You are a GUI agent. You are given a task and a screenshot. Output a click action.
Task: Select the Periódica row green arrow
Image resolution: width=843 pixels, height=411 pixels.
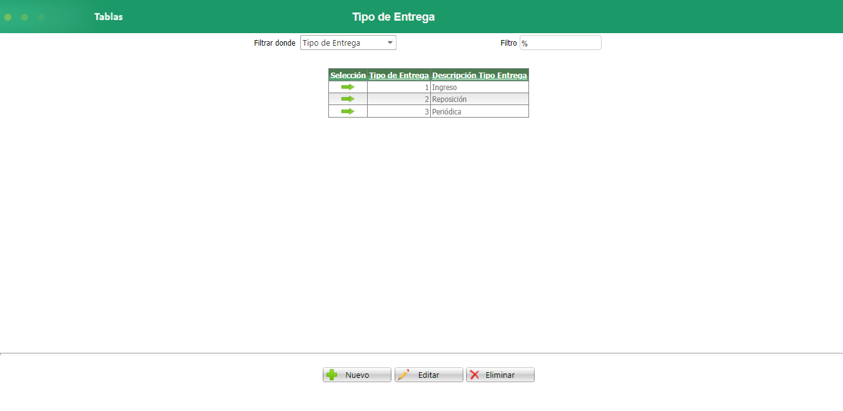(x=348, y=111)
